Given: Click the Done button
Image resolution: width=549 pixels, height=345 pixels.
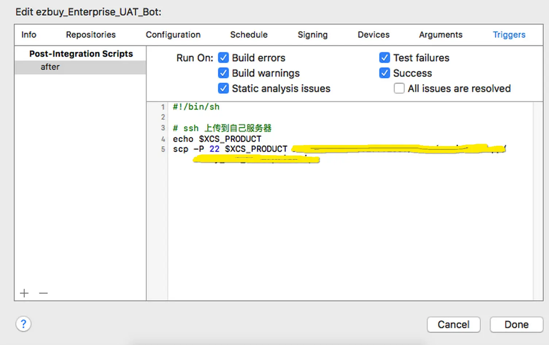Looking at the screenshot, I should tap(517, 324).
